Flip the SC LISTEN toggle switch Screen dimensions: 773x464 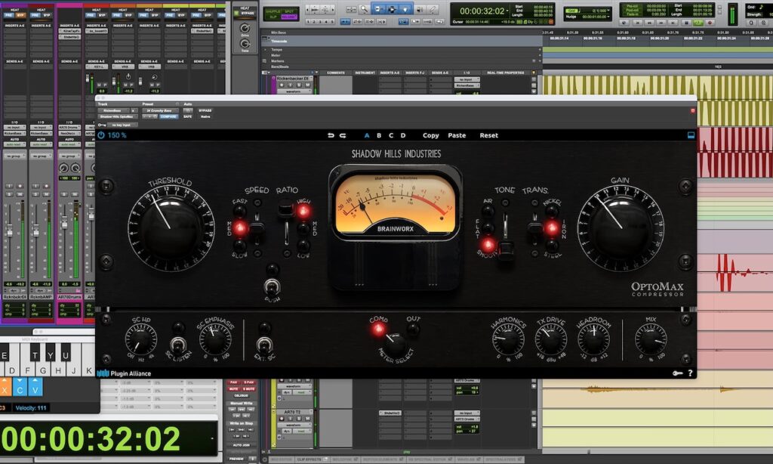[x=178, y=344]
